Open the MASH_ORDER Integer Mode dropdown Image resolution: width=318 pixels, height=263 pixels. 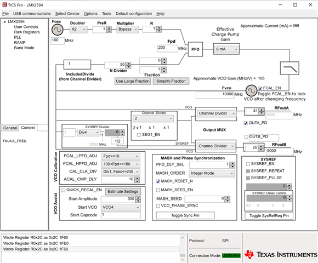click(x=212, y=174)
